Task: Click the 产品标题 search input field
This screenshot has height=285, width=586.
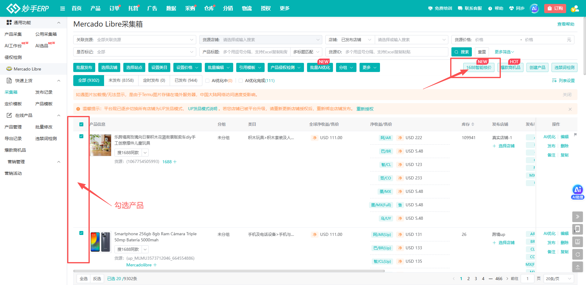Action: point(255,52)
